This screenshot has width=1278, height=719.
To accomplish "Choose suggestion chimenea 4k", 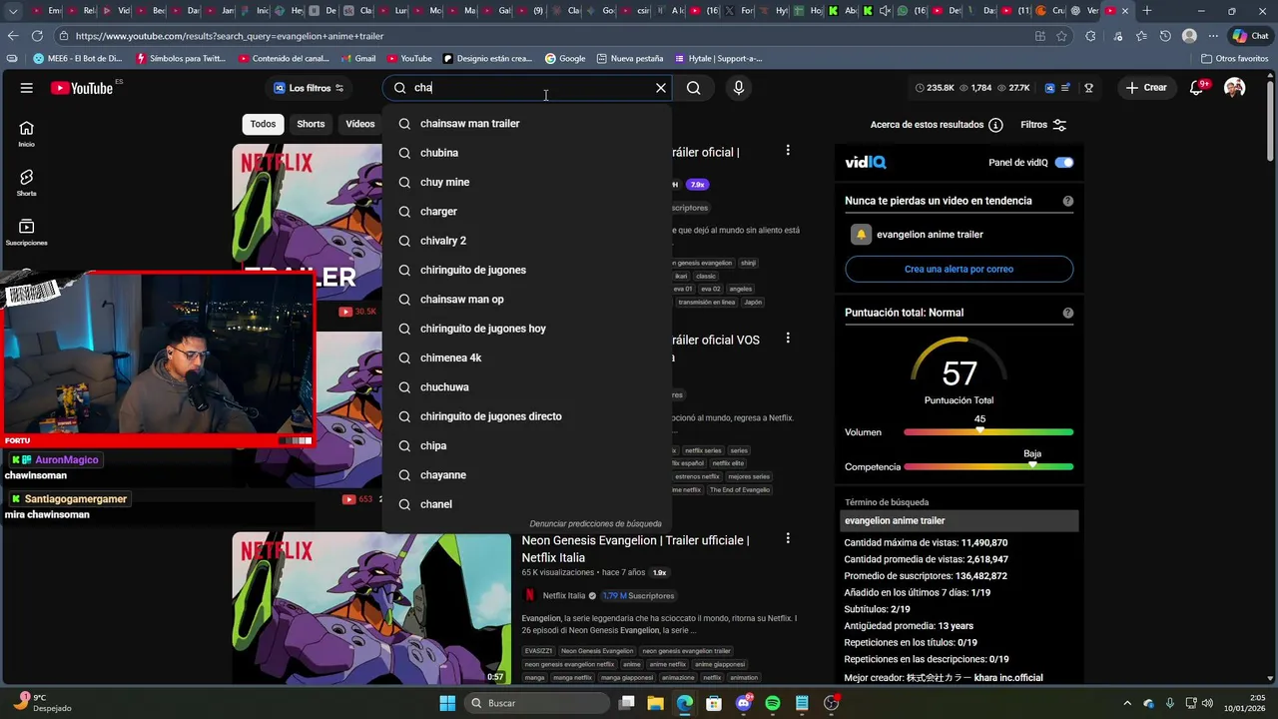I will pos(527,358).
